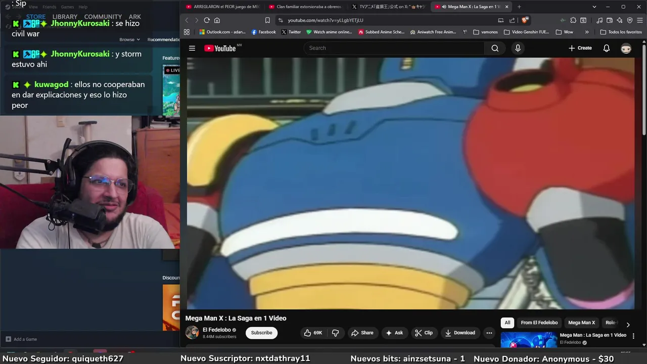Open the El Fedelobo channel name link
Image resolution: width=647 pixels, height=364 pixels.
click(217, 330)
